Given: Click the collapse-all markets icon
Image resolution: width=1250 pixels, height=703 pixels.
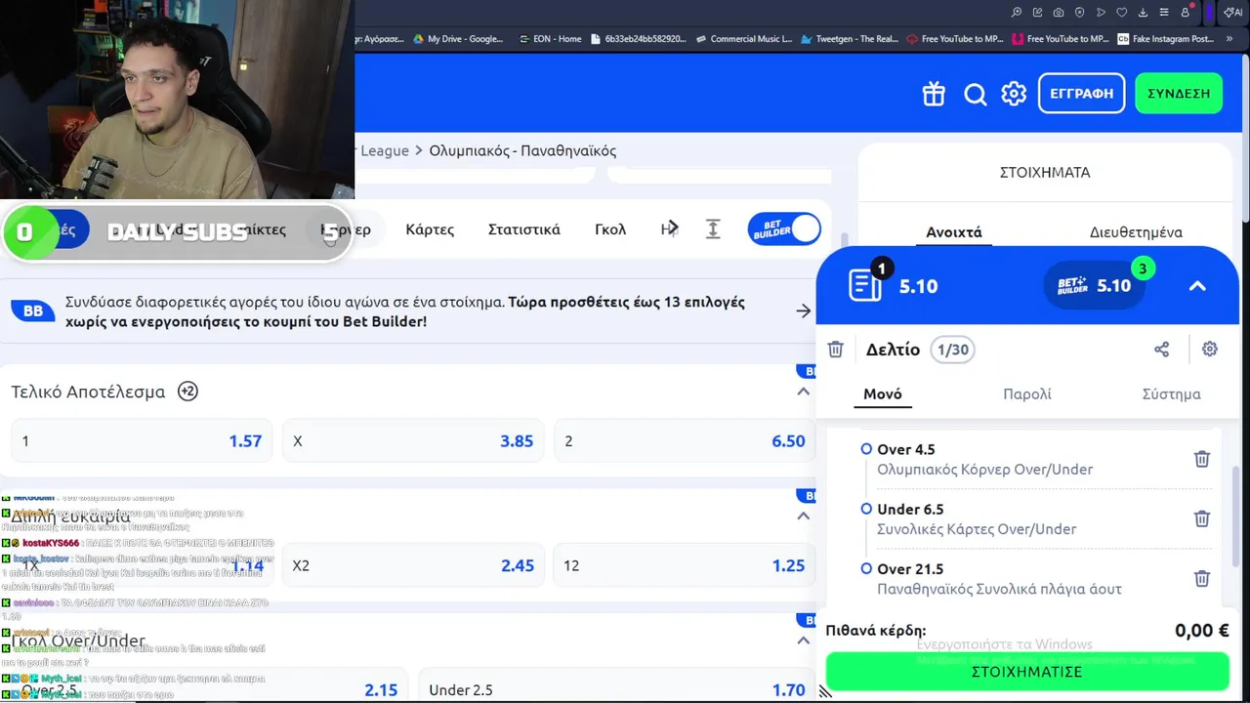Looking at the screenshot, I should point(713,228).
